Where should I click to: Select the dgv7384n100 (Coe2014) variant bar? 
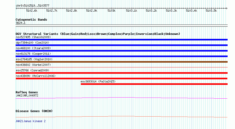pos(121,45)
